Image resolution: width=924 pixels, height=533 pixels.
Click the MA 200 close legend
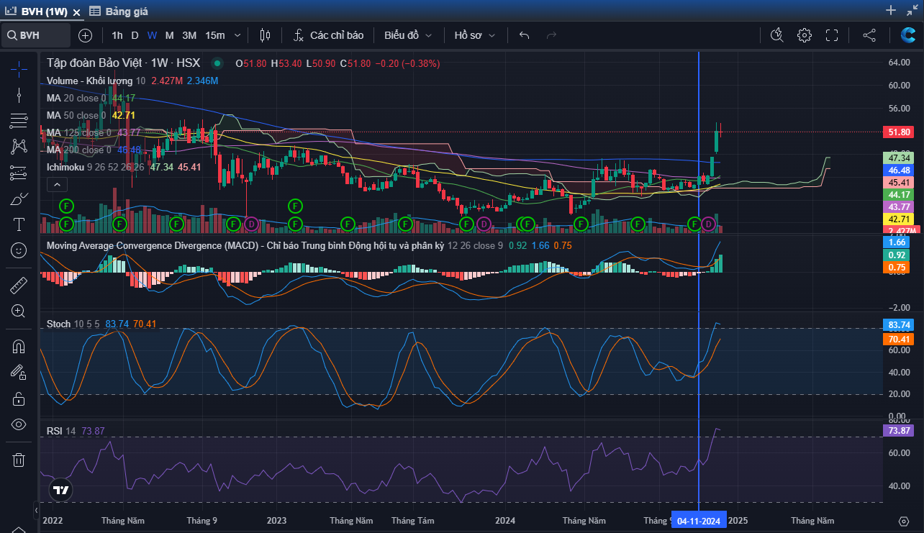pyautogui.click(x=79, y=150)
